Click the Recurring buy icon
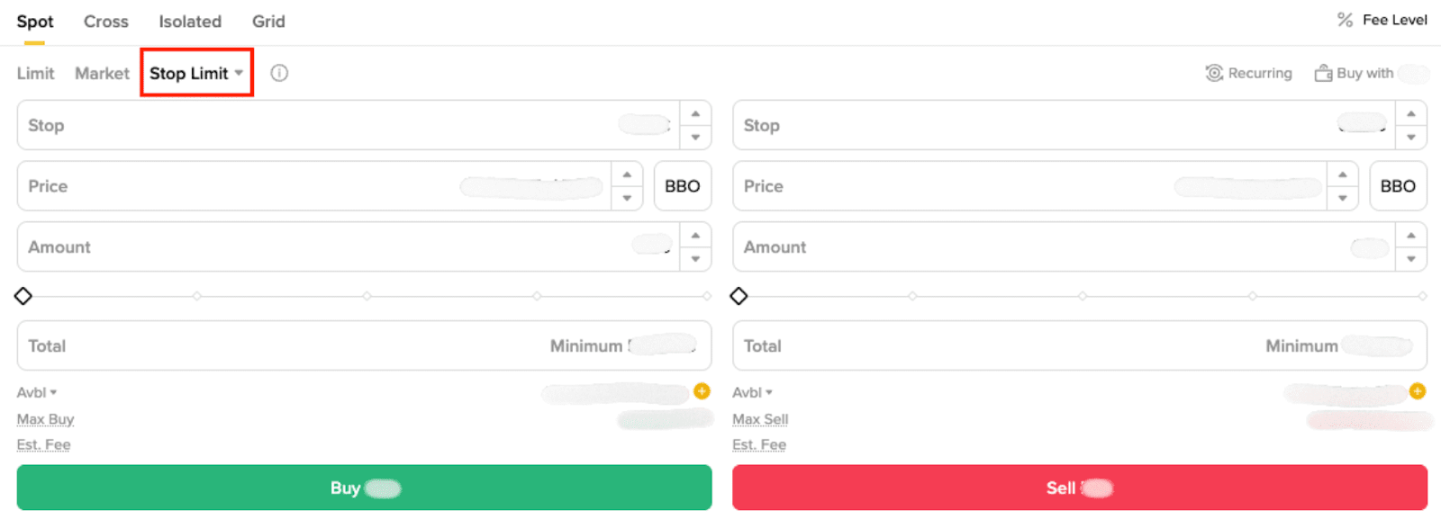1441x519 pixels. [1214, 73]
